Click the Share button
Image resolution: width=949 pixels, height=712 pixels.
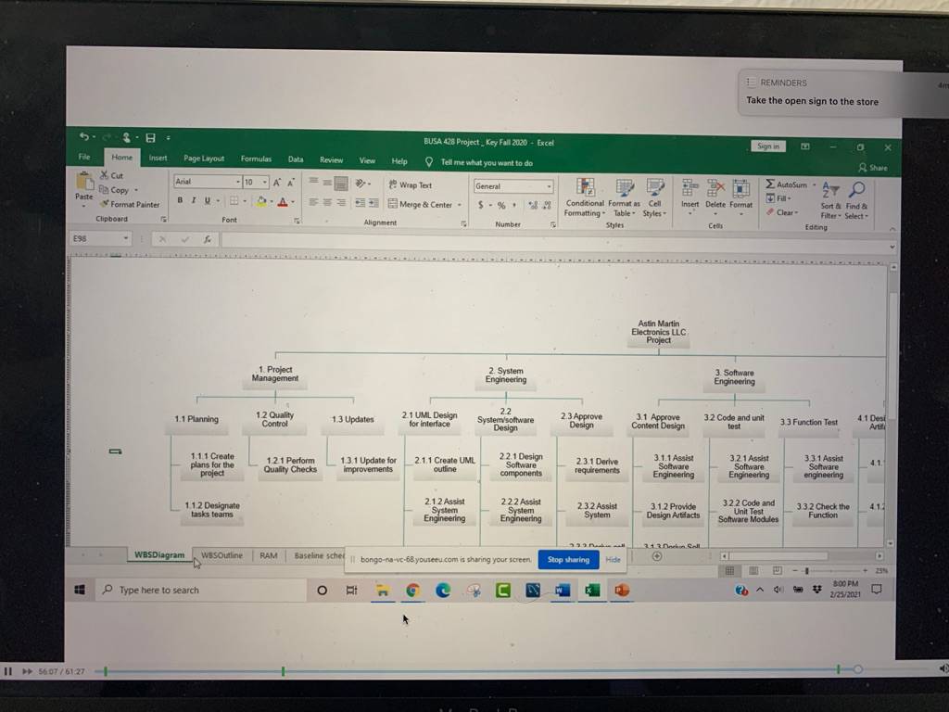point(873,168)
